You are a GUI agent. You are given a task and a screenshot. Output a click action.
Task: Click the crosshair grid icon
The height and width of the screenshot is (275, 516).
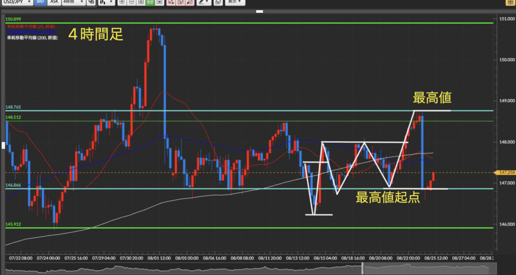tap(141, 2)
